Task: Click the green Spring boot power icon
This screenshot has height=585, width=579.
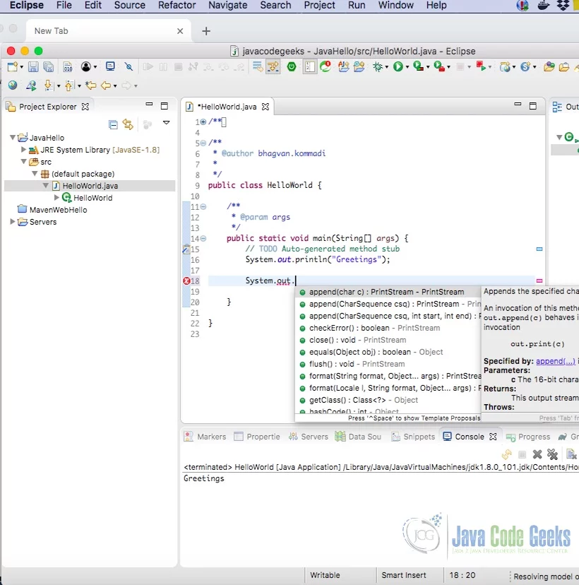Action: 292,67
